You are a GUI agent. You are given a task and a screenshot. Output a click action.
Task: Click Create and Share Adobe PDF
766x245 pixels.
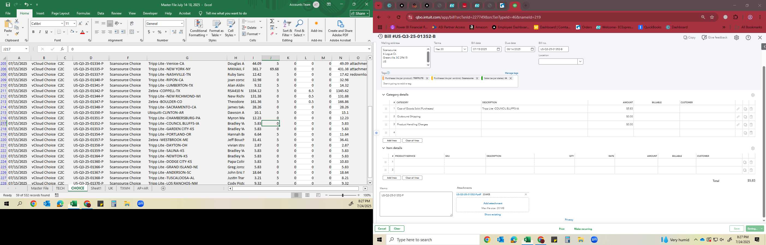click(340, 29)
